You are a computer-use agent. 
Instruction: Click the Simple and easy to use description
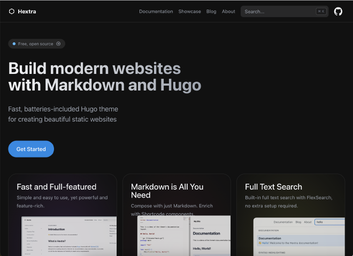pyautogui.click(x=62, y=201)
